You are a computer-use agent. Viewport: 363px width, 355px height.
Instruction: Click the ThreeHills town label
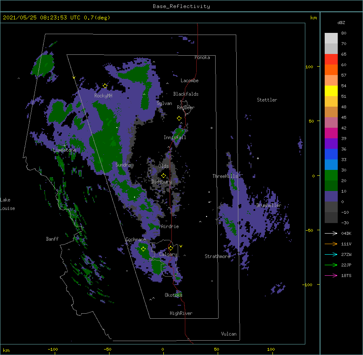coord(225,176)
